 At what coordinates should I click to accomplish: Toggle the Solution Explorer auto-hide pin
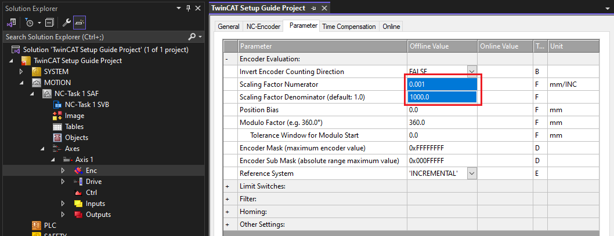click(189, 8)
